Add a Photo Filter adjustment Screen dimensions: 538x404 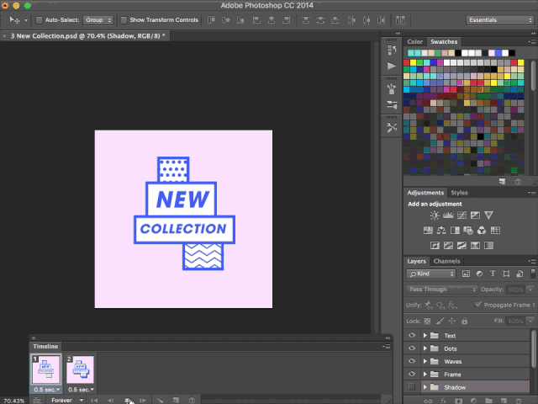468,230
